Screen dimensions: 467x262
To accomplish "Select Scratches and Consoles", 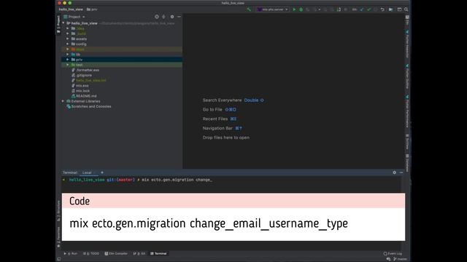I will [x=89, y=106].
